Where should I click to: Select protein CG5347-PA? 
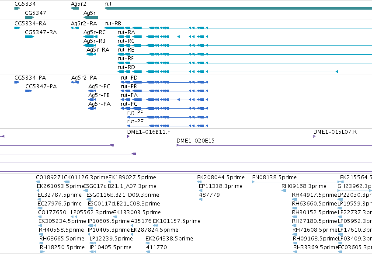41,87
